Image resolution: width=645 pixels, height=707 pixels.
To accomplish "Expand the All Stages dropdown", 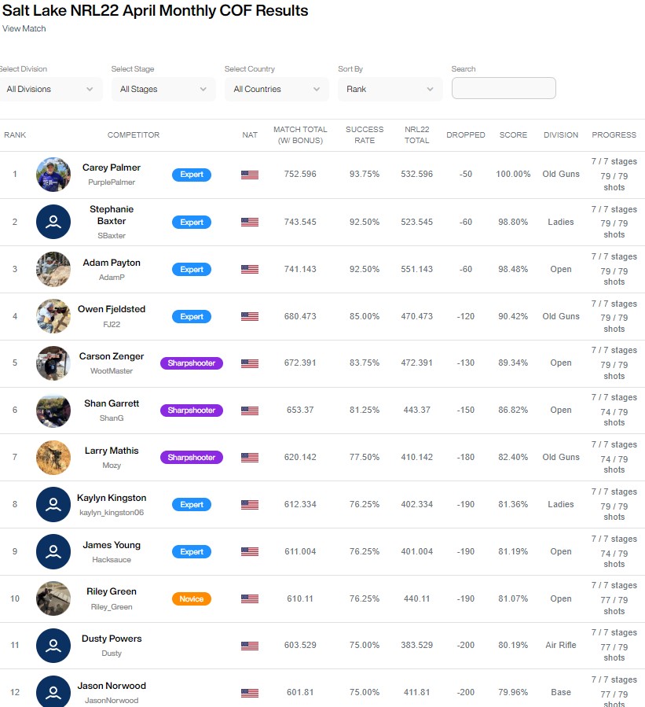I will click(163, 89).
